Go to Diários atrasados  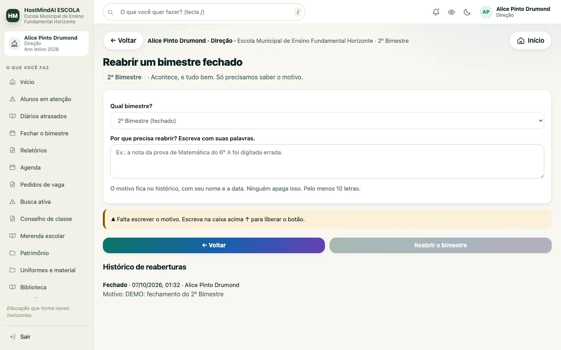tap(47, 116)
